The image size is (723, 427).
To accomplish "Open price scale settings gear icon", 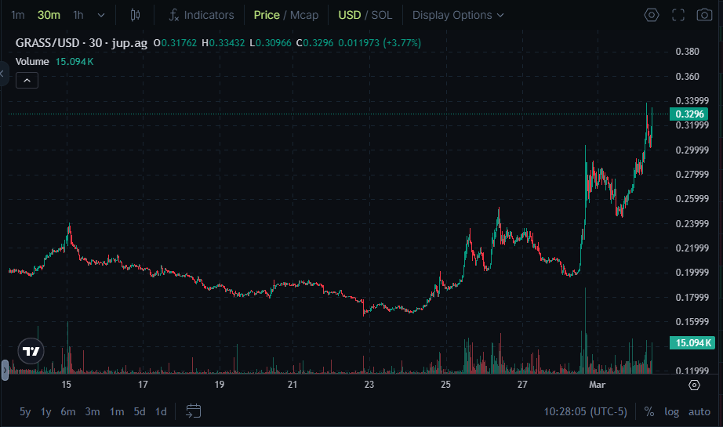I will (x=695, y=385).
